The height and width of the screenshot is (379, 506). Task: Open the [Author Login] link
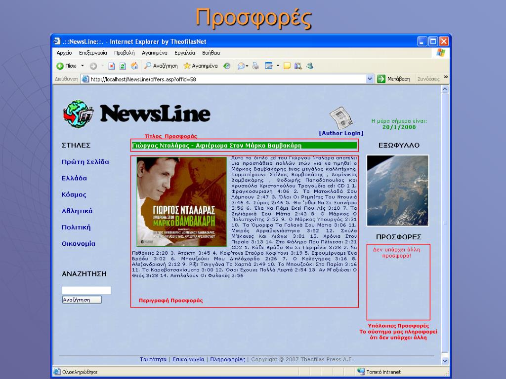[x=341, y=133]
